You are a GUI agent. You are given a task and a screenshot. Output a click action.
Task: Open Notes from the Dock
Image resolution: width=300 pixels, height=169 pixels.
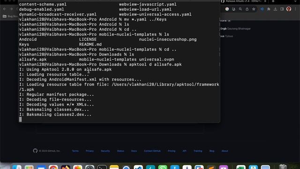click(x=114, y=167)
